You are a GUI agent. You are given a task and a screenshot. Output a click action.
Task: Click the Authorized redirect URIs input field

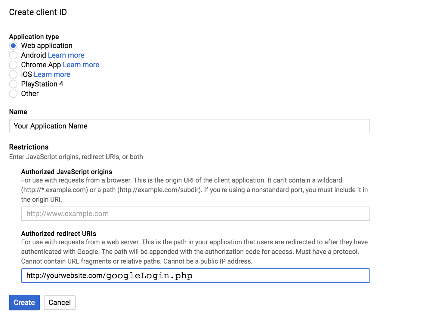point(195,276)
